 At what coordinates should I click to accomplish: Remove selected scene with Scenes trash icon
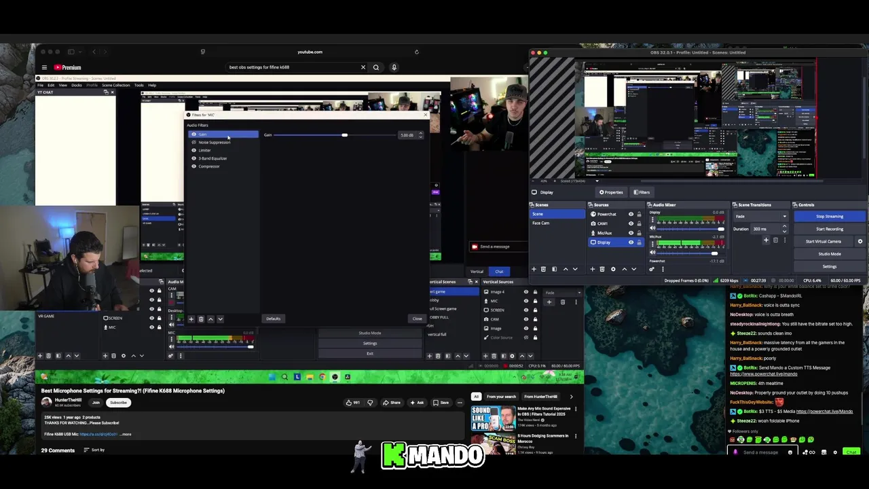(x=543, y=269)
